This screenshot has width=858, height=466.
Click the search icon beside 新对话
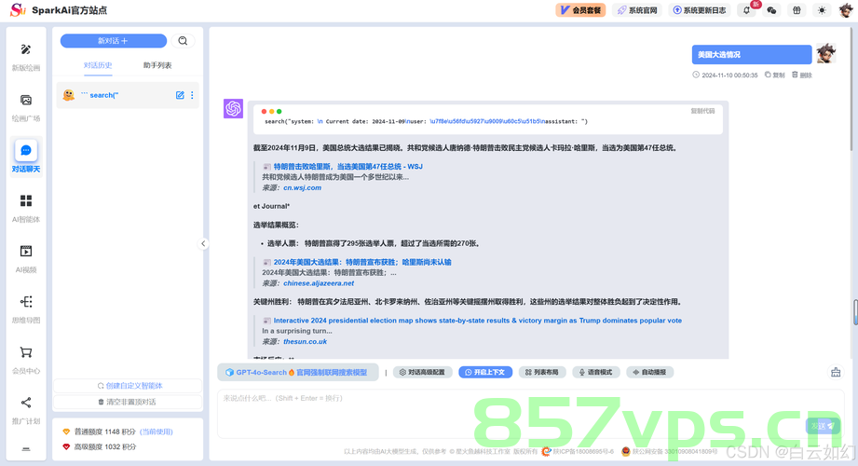[183, 41]
